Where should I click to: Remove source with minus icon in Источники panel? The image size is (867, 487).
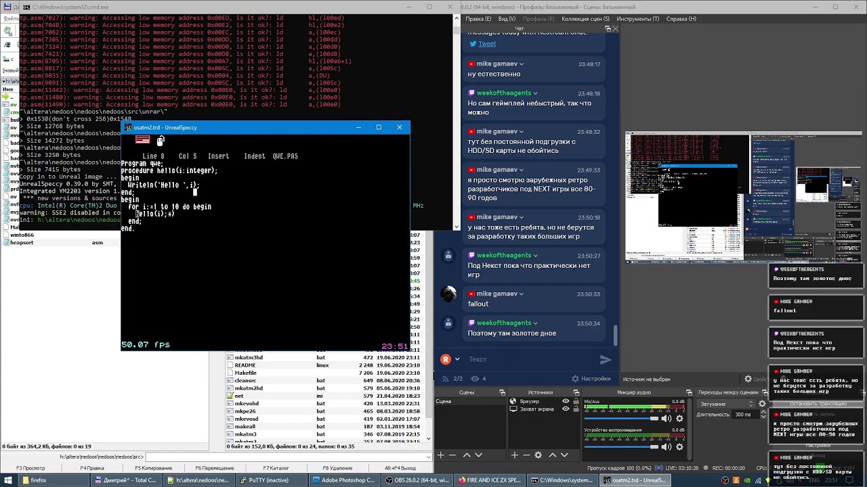(526, 455)
